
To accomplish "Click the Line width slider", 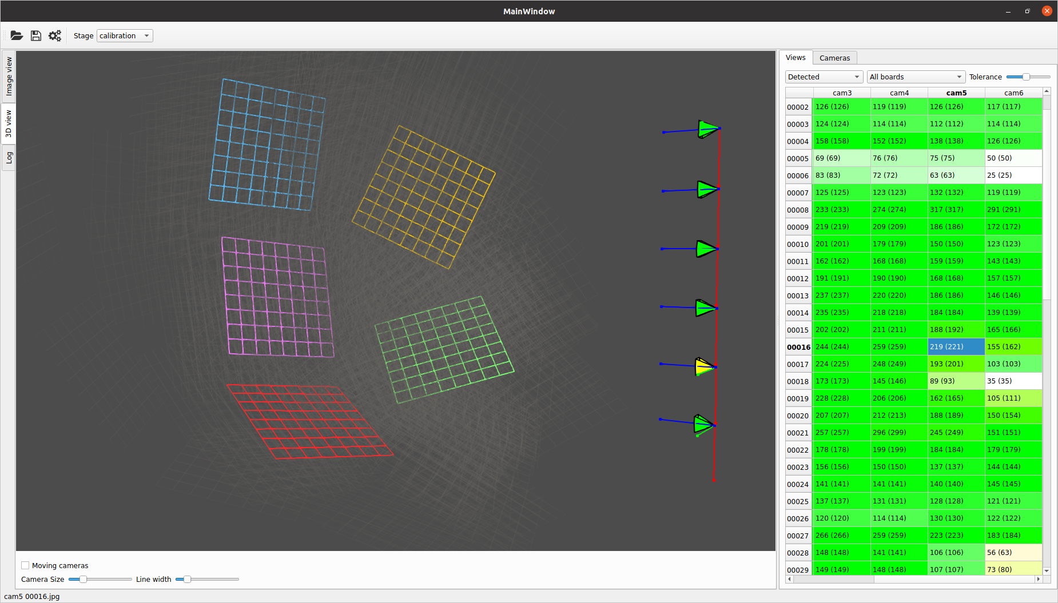I will click(207, 579).
